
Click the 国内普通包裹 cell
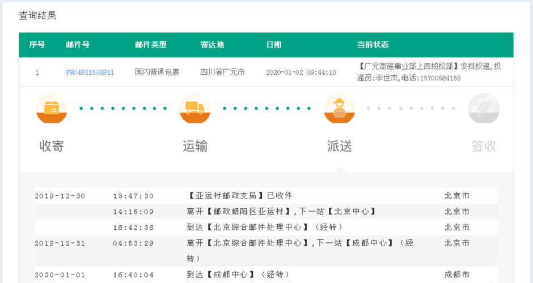coord(157,72)
